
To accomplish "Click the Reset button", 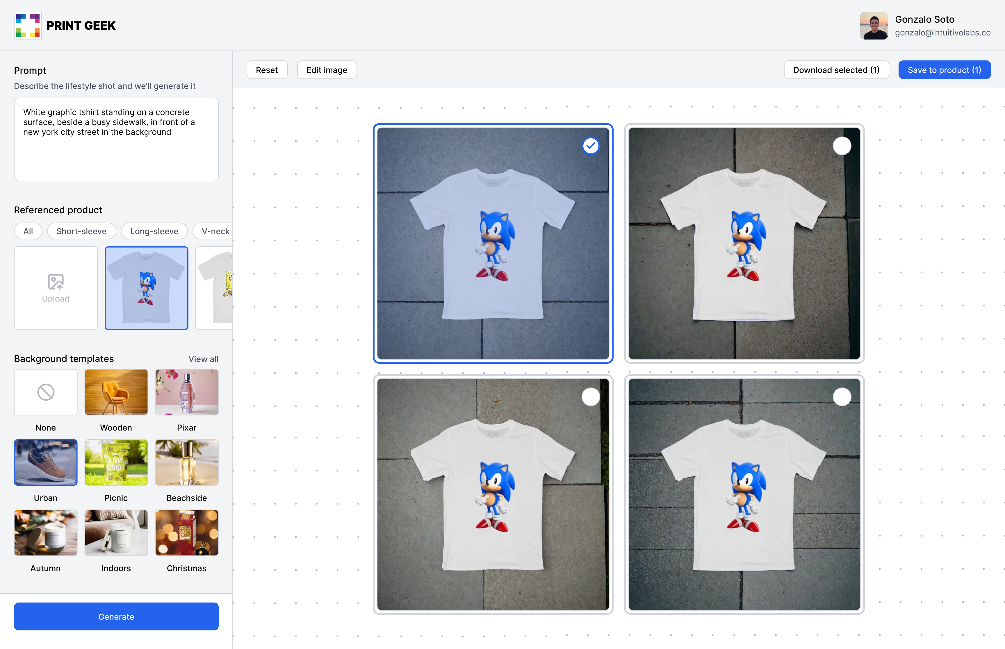I will click(x=267, y=70).
